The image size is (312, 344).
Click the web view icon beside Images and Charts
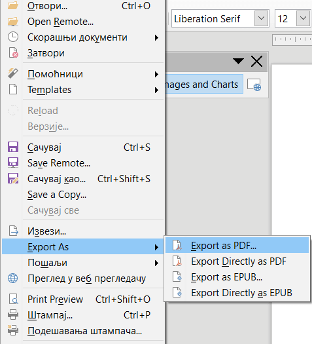[254, 85]
